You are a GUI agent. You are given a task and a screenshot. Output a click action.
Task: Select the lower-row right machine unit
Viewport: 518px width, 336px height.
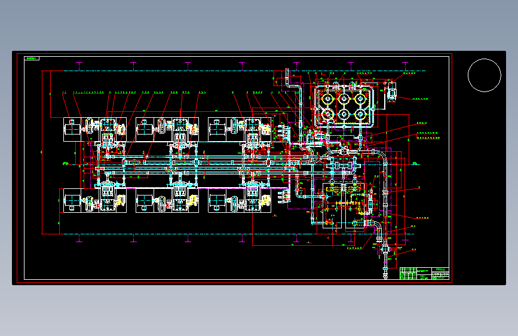(240, 200)
